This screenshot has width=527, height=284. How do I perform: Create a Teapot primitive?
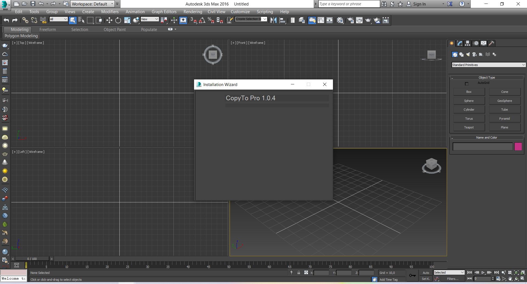(469, 127)
